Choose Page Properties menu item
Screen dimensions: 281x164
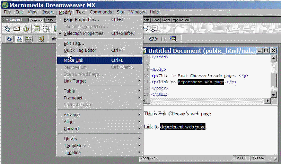(x=99, y=20)
